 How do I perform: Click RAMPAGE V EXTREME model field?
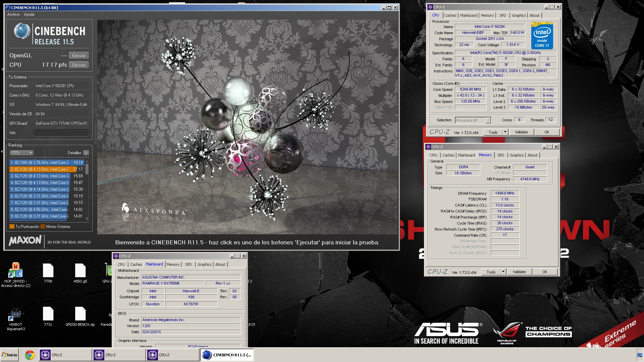[173, 284]
